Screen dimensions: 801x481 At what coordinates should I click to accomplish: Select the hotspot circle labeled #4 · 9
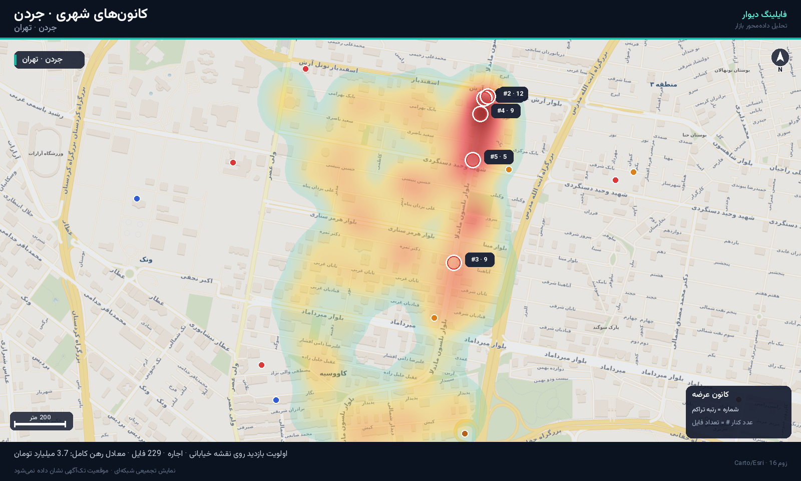tap(480, 114)
